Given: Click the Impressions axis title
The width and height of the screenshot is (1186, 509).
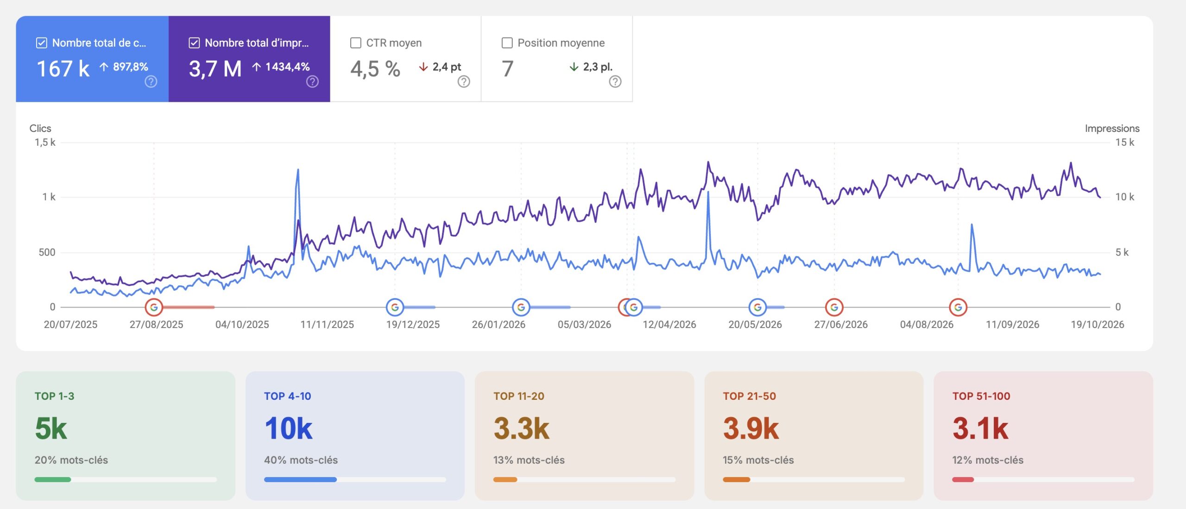Looking at the screenshot, I should [x=1112, y=129].
